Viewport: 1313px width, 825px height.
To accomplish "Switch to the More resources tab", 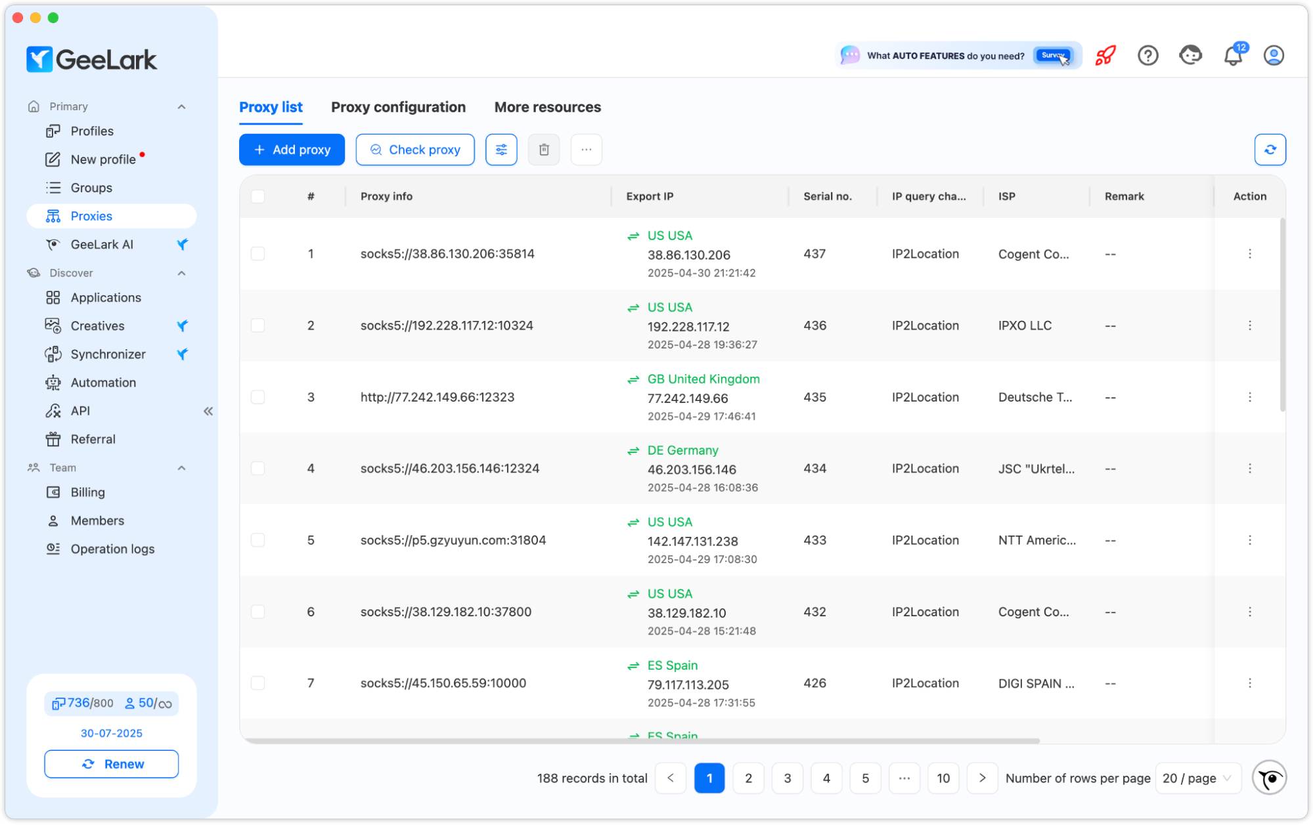I will [x=547, y=107].
